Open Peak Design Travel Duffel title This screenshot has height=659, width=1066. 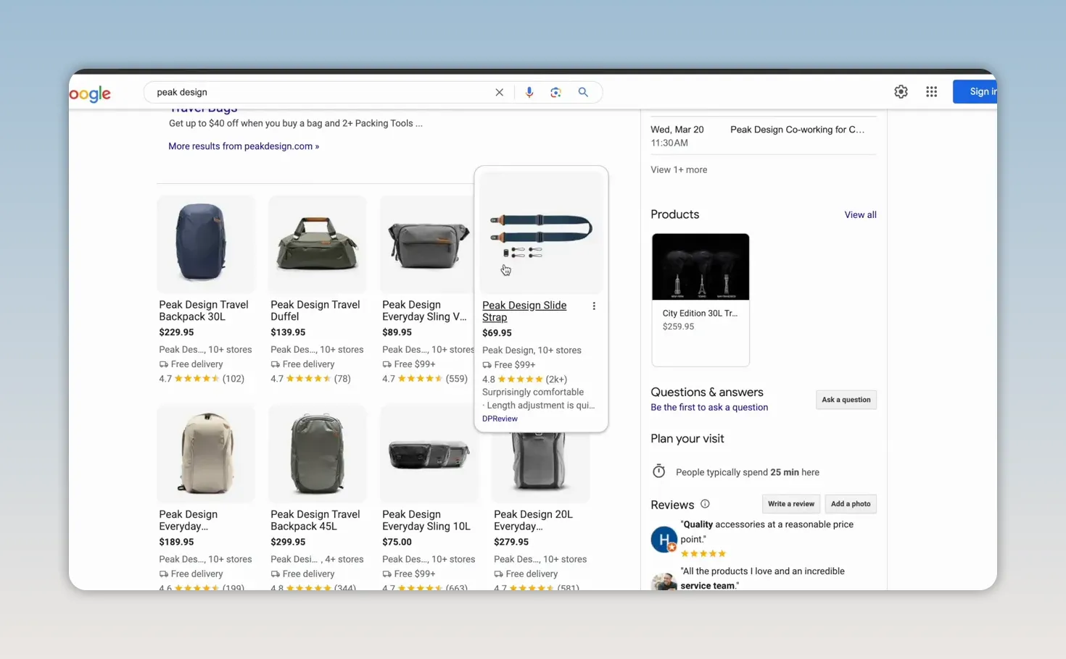(x=315, y=311)
